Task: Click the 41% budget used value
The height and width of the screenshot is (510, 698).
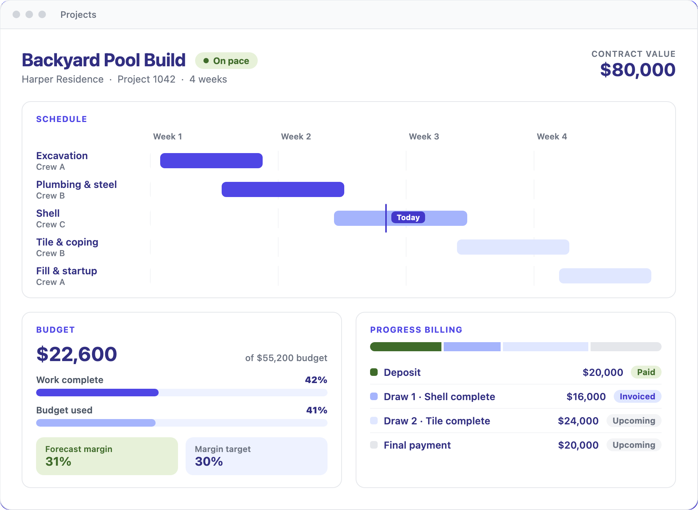Action: (x=317, y=410)
